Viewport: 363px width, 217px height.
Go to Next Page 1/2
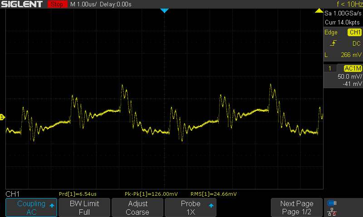tap(297, 208)
